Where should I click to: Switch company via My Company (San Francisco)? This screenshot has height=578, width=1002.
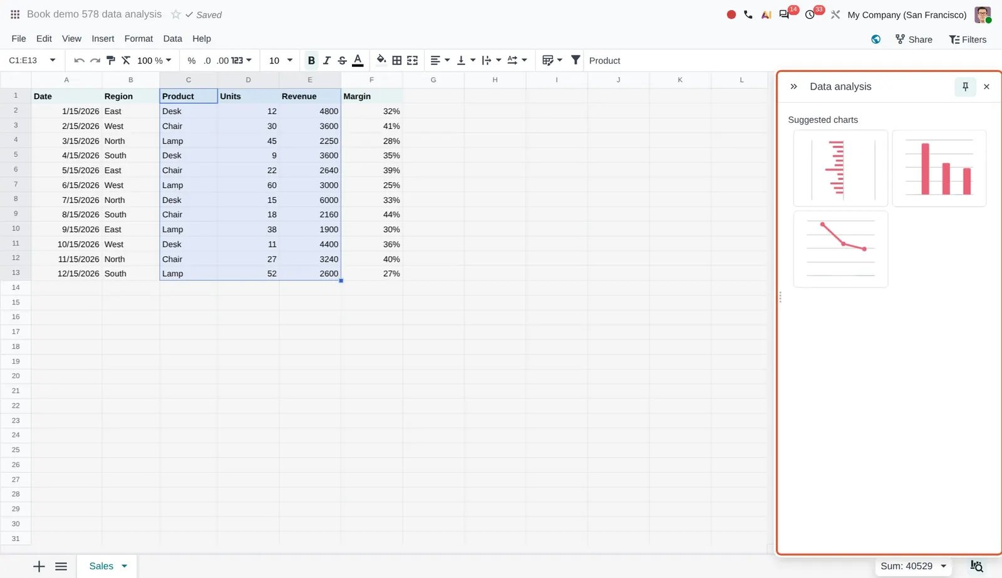pos(907,14)
